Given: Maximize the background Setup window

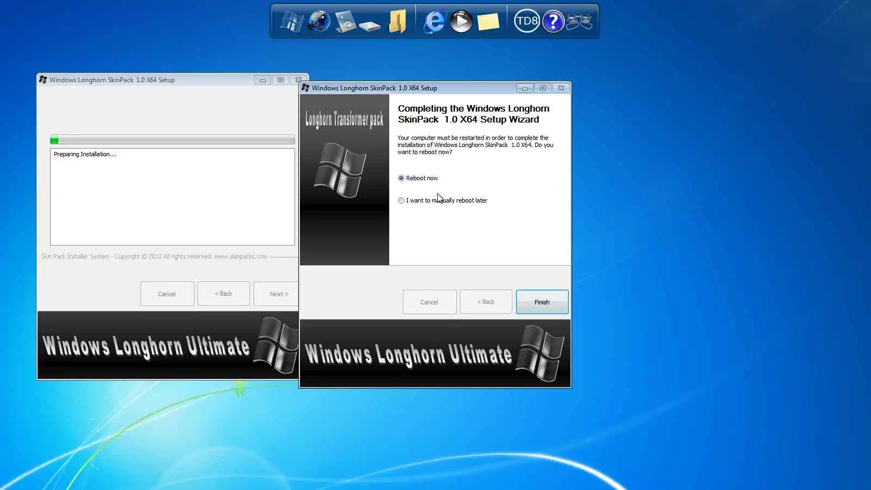Looking at the screenshot, I should point(280,80).
